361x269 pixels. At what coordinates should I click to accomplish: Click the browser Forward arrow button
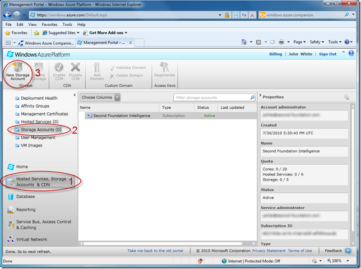tap(17, 15)
